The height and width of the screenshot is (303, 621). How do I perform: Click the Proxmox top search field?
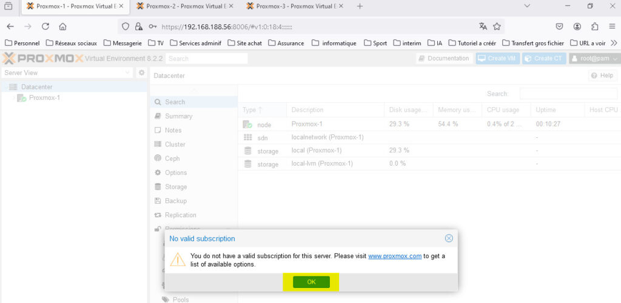(206, 59)
